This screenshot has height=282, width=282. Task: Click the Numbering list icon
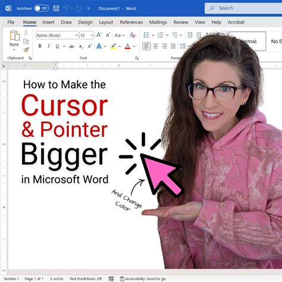161,35
